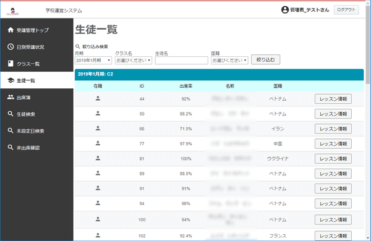
Task: Click the book icon beside クラス一覧
Action: point(11,64)
